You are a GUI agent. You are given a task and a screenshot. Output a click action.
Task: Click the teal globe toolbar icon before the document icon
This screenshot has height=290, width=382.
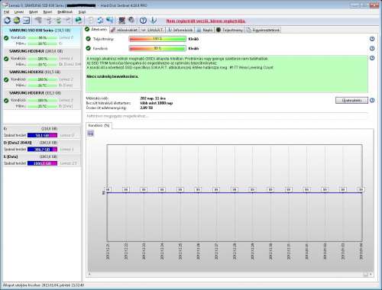[x=79, y=20]
